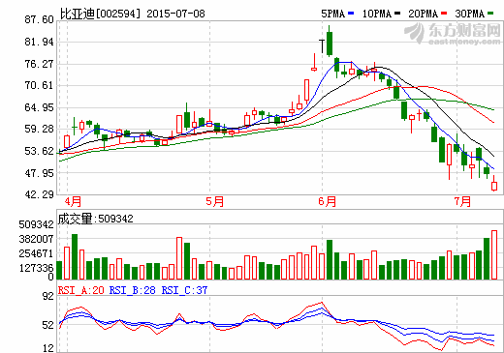This screenshot has height=353, width=504.
Task: Click the RSI axis label 52
Action: tap(48, 325)
